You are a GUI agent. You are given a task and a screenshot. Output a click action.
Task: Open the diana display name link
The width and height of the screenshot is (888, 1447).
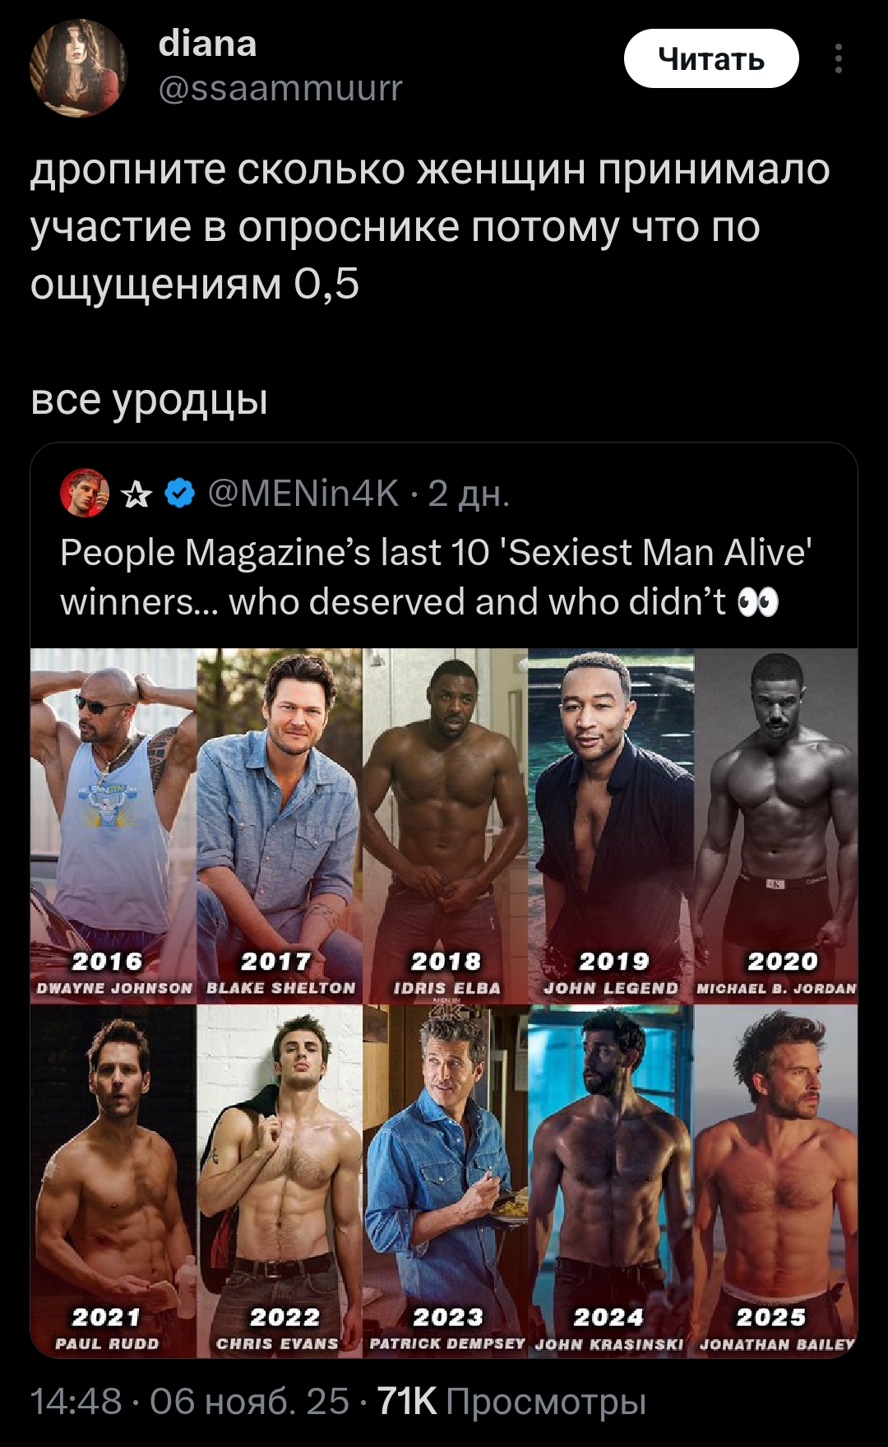(x=207, y=44)
